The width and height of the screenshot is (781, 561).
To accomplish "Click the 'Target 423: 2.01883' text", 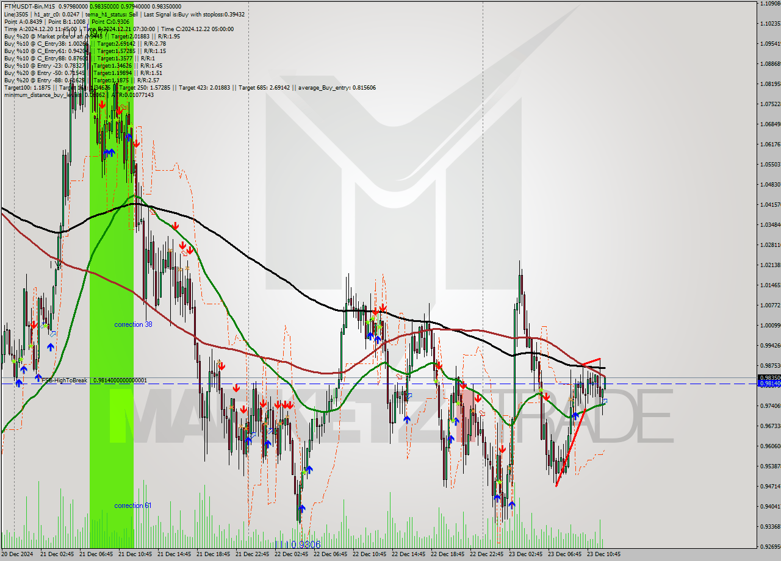I will [x=207, y=87].
